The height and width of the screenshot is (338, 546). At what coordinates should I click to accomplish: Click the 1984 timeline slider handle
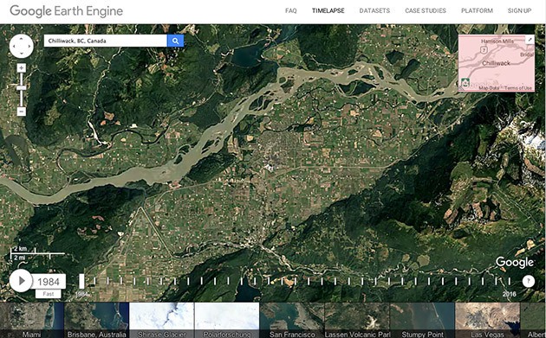click(81, 281)
